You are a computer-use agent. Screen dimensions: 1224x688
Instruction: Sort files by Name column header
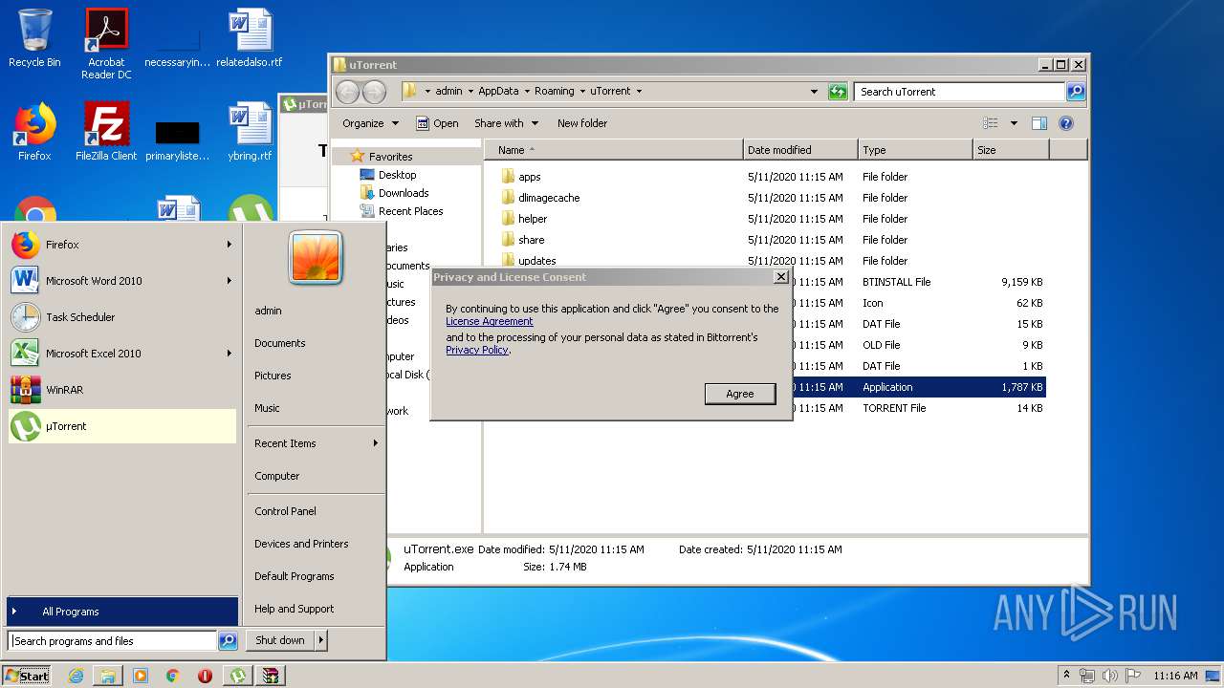pos(614,150)
